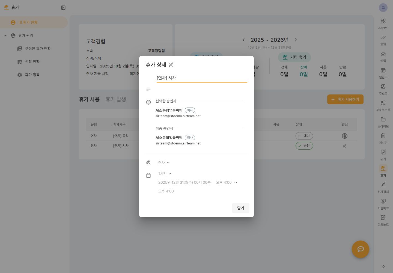Click the edit icon in the [연차] 시차 row
Viewport: 393px width, 273px height.
pyautogui.click(x=344, y=146)
